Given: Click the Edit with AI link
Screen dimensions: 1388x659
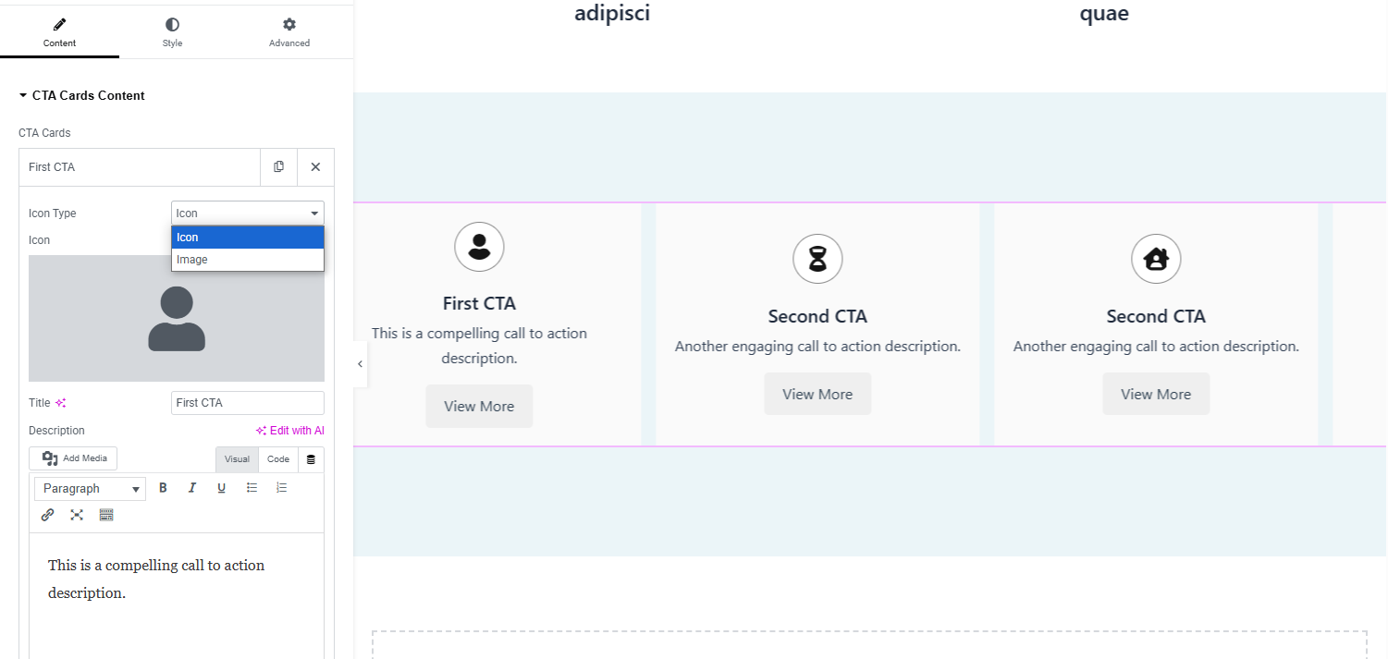Looking at the screenshot, I should tap(289, 431).
